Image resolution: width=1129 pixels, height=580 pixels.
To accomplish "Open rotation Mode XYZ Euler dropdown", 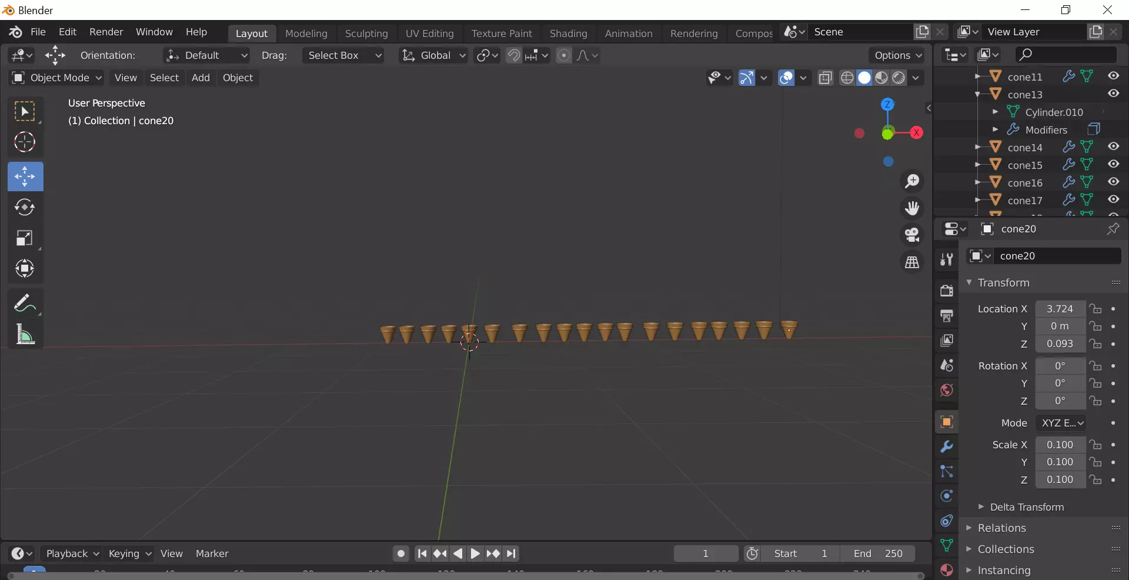I will pos(1060,423).
